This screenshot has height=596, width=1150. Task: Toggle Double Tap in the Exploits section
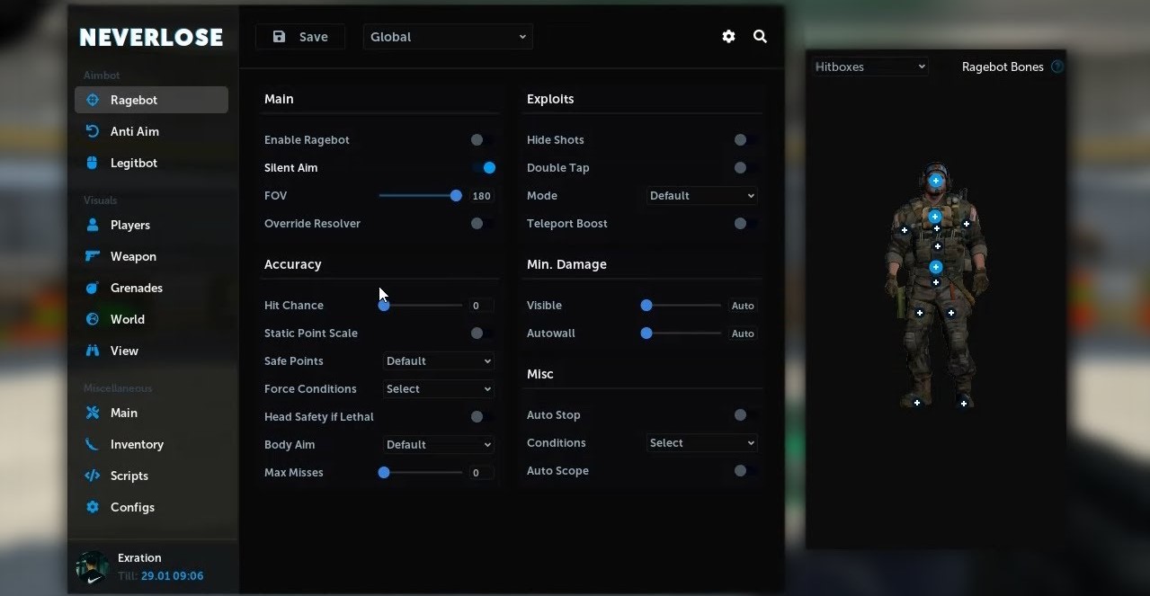point(740,167)
